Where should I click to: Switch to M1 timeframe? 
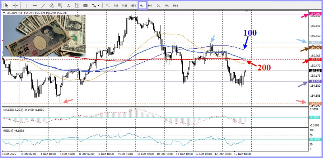[107, 5]
